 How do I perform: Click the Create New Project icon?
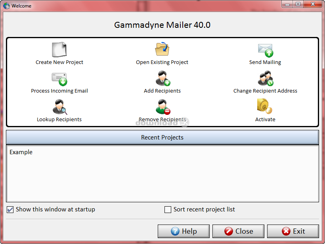point(59,49)
